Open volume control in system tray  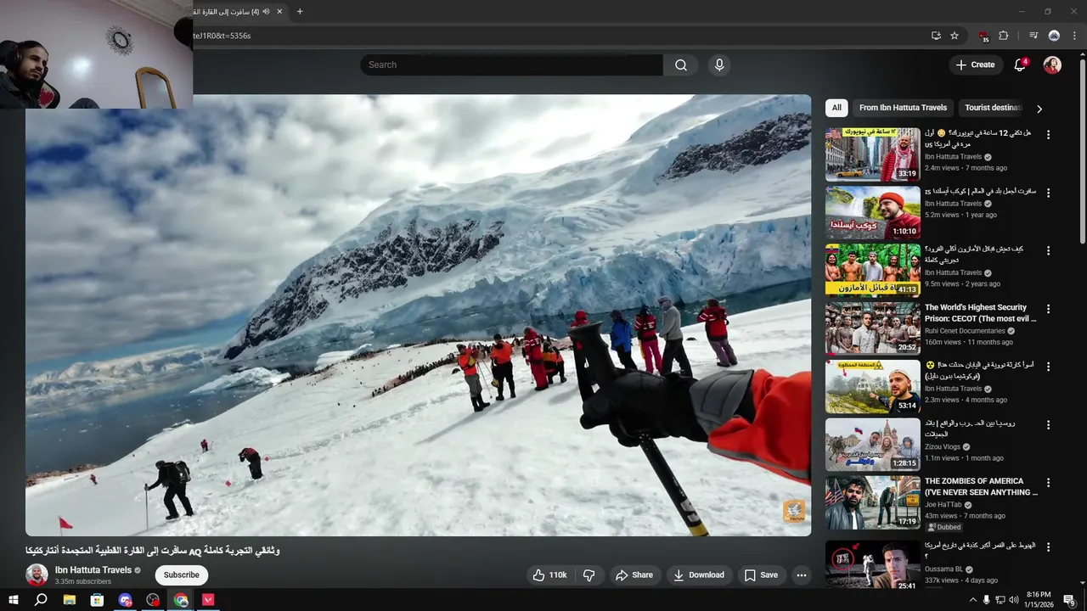(x=1013, y=600)
